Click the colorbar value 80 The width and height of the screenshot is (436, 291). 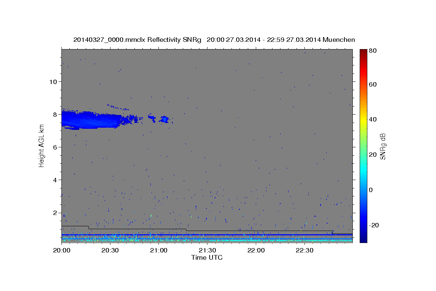click(x=373, y=51)
